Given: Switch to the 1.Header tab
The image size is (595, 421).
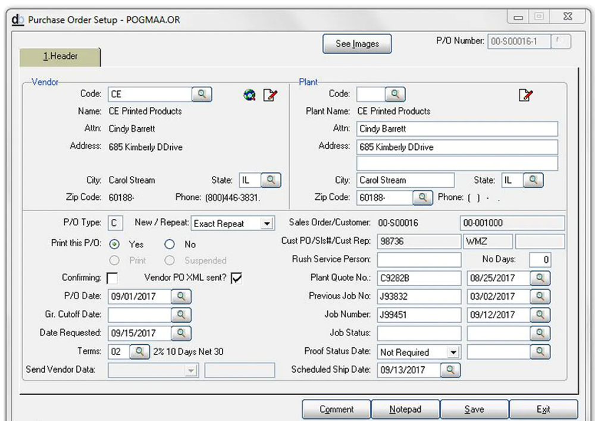Looking at the screenshot, I should pyautogui.click(x=60, y=56).
